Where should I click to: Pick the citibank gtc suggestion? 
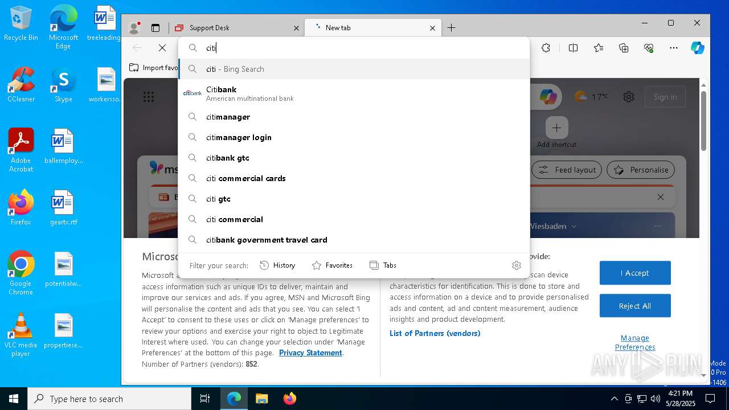(354, 158)
